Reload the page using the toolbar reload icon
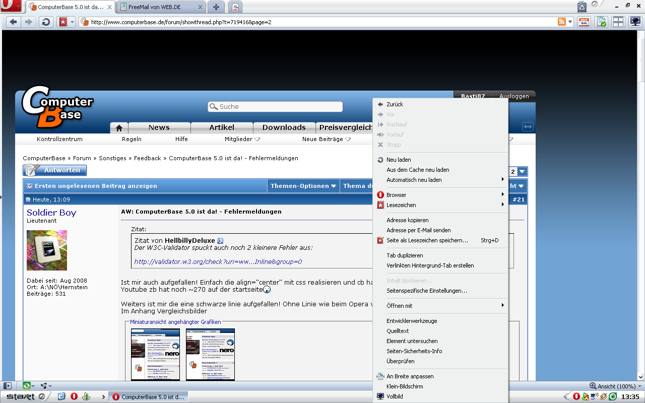This screenshot has height=403, width=645. pyautogui.click(x=46, y=22)
